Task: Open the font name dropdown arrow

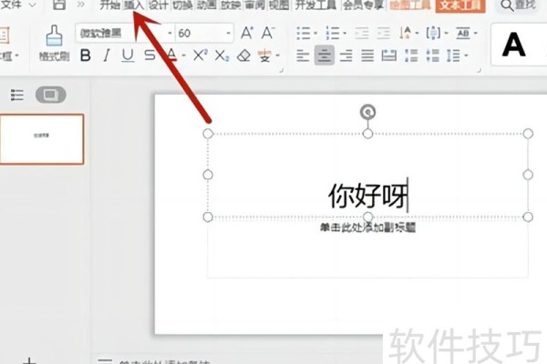Action: (170, 34)
